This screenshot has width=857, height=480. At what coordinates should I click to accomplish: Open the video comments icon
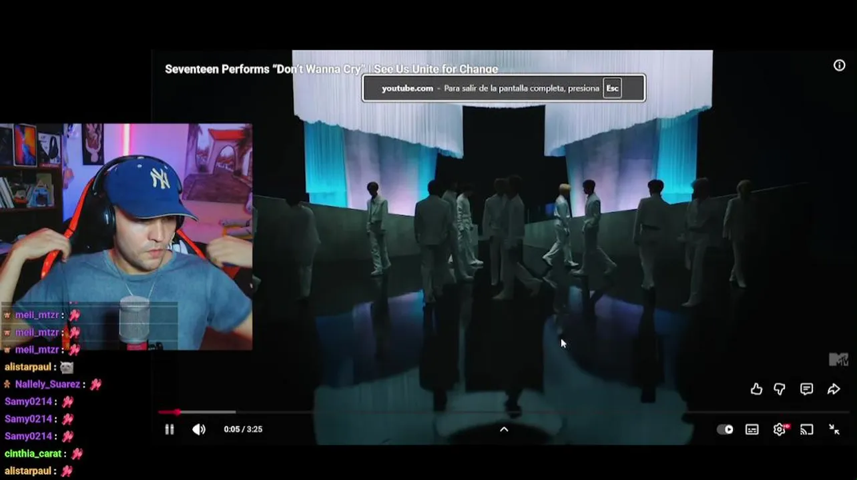[807, 389]
